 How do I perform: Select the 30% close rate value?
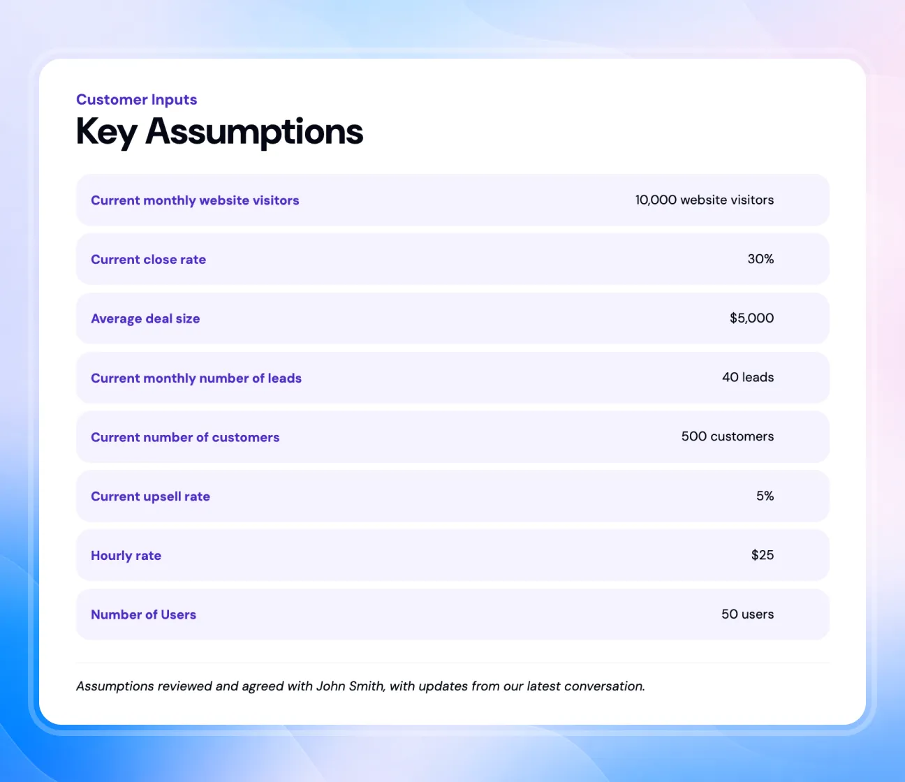[x=760, y=259]
